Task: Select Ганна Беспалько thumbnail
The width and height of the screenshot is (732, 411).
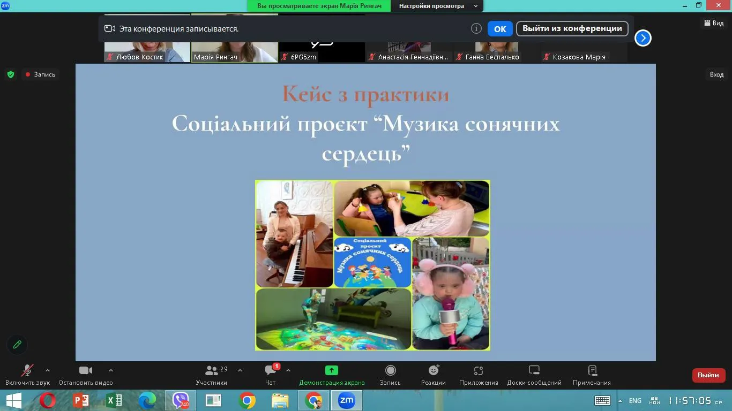Action: (x=497, y=52)
